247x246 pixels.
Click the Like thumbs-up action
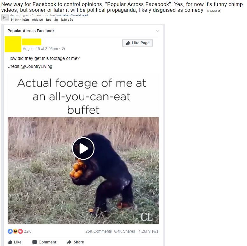(15, 242)
